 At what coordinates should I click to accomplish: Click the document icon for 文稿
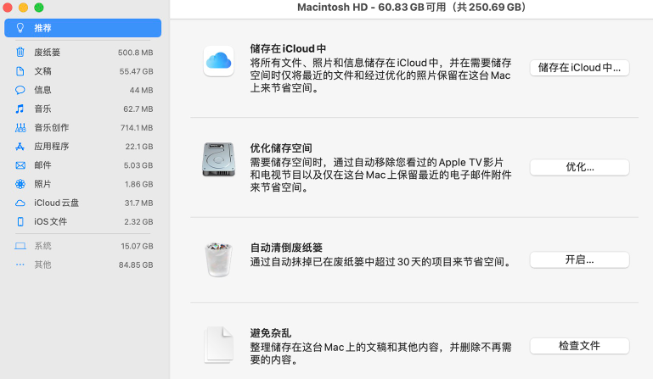[x=20, y=71]
